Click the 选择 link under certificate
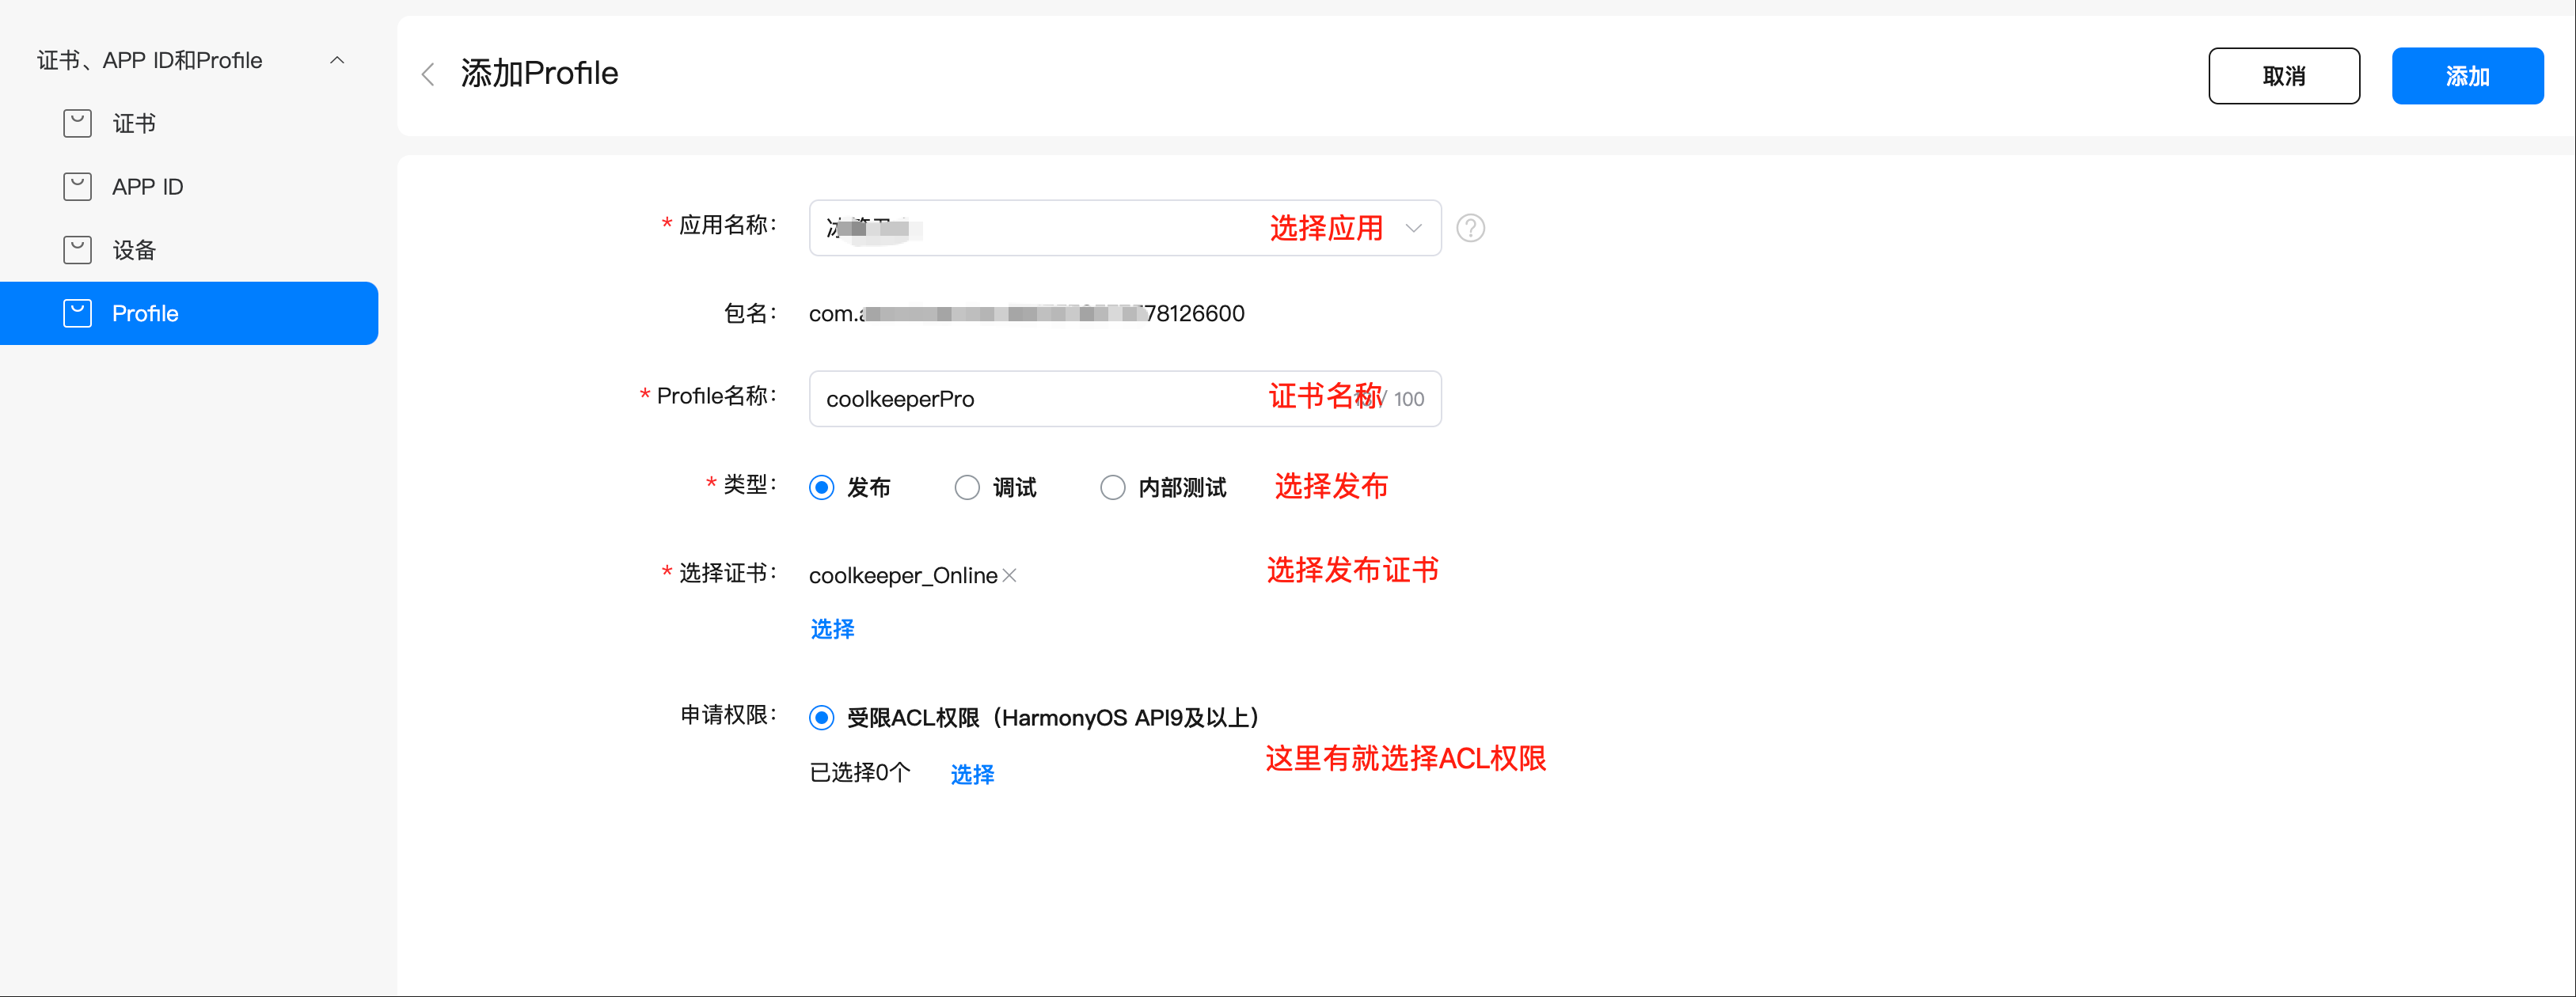 click(x=832, y=629)
